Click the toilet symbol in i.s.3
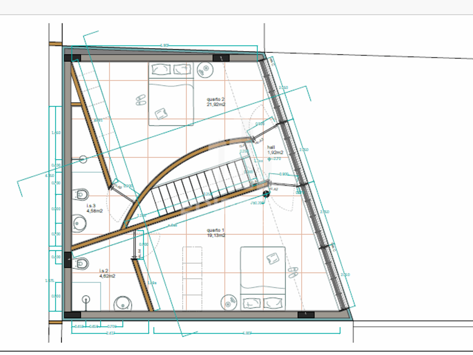 (x=80, y=194)
